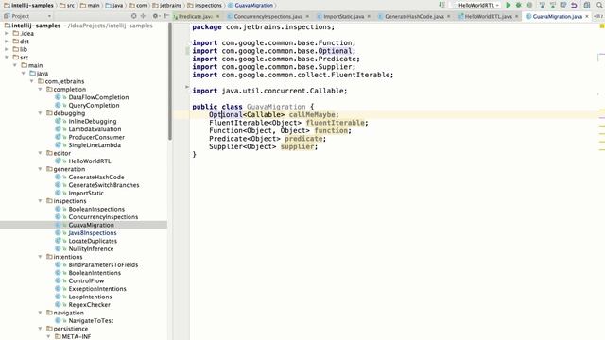Click the GuavaMigration breadcrumb
Screen dimensions: 605x340
pyautogui.click(x=250, y=6)
